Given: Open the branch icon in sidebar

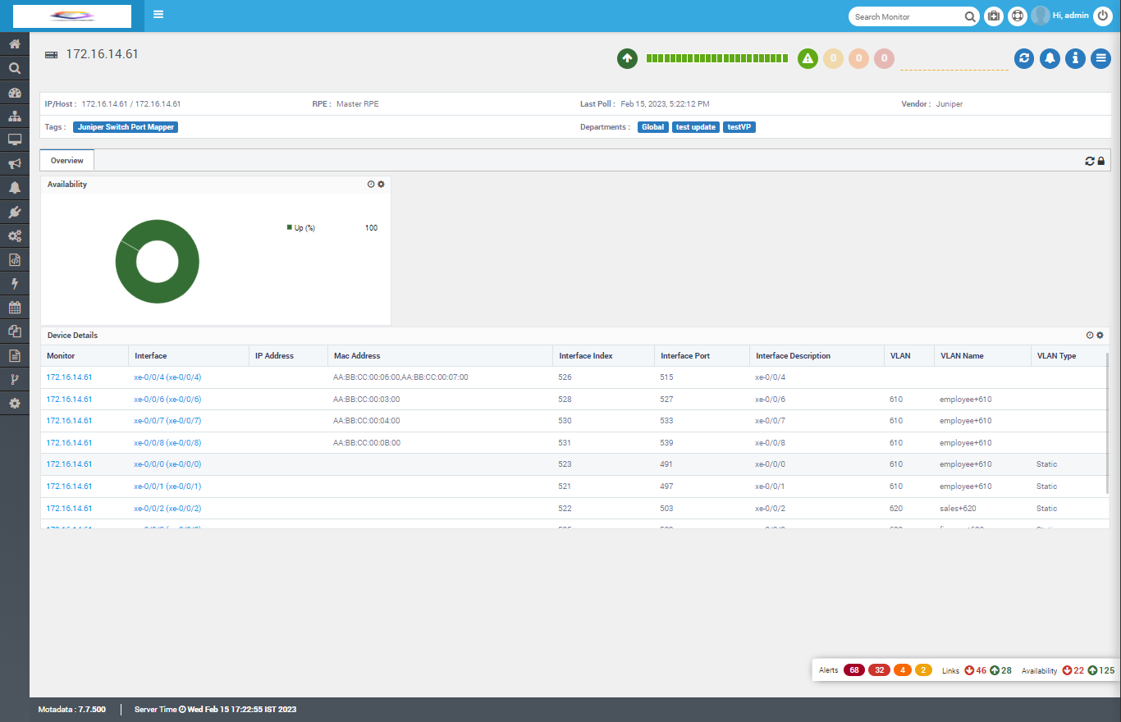Looking at the screenshot, I should click(15, 380).
